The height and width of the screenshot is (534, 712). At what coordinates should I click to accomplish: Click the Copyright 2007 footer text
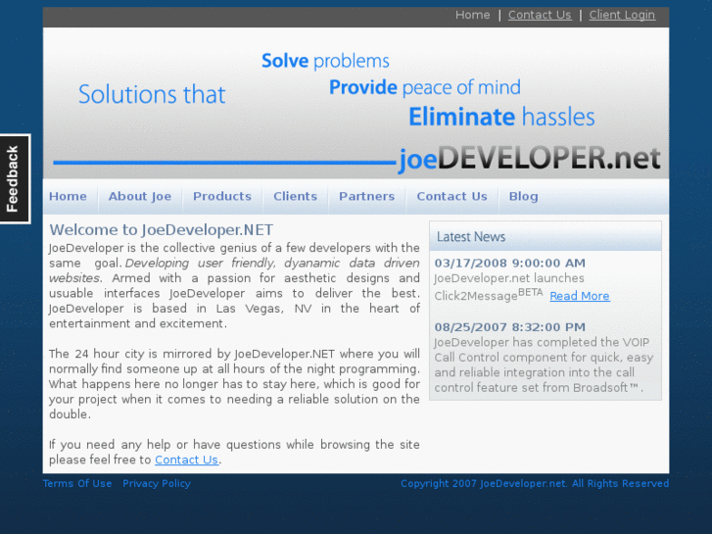535,484
